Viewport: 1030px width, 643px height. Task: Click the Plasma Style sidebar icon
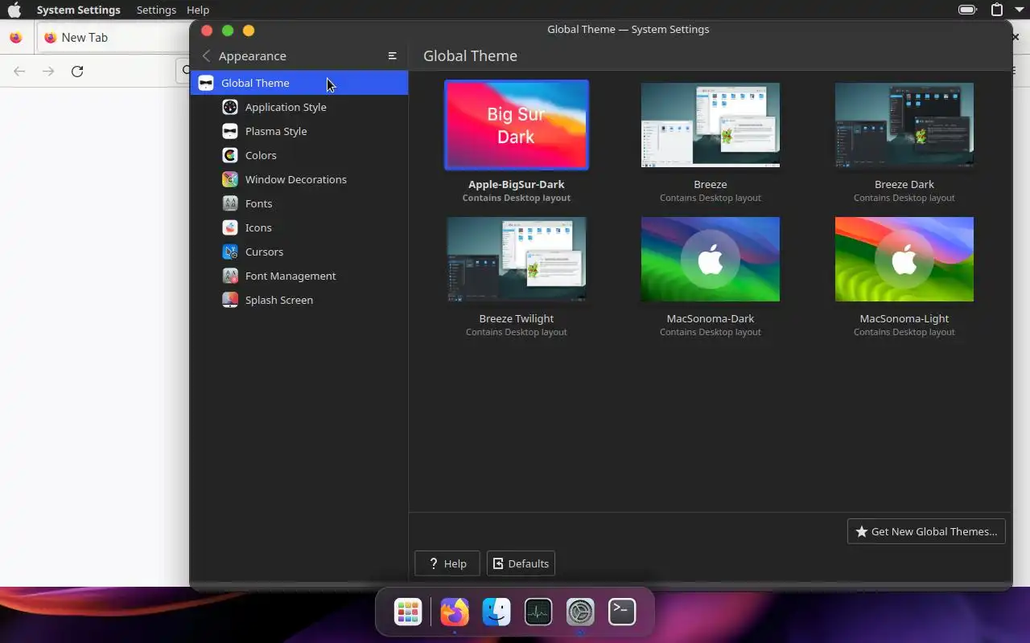click(x=230, y=131)
